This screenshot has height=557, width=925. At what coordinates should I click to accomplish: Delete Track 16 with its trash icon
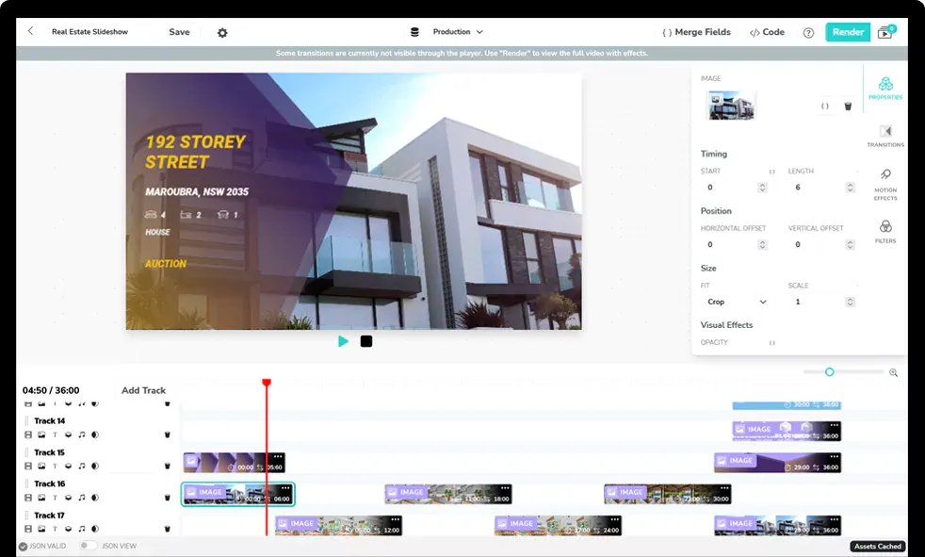click(x=167, y=497)
